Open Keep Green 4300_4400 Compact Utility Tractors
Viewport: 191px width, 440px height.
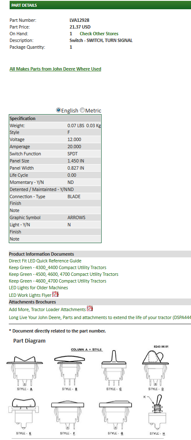click(x=58, y=267)
